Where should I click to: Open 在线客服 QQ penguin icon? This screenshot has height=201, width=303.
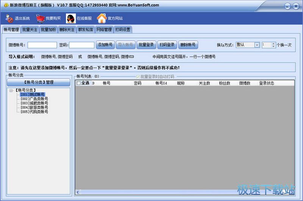click(x=70, y=18)
